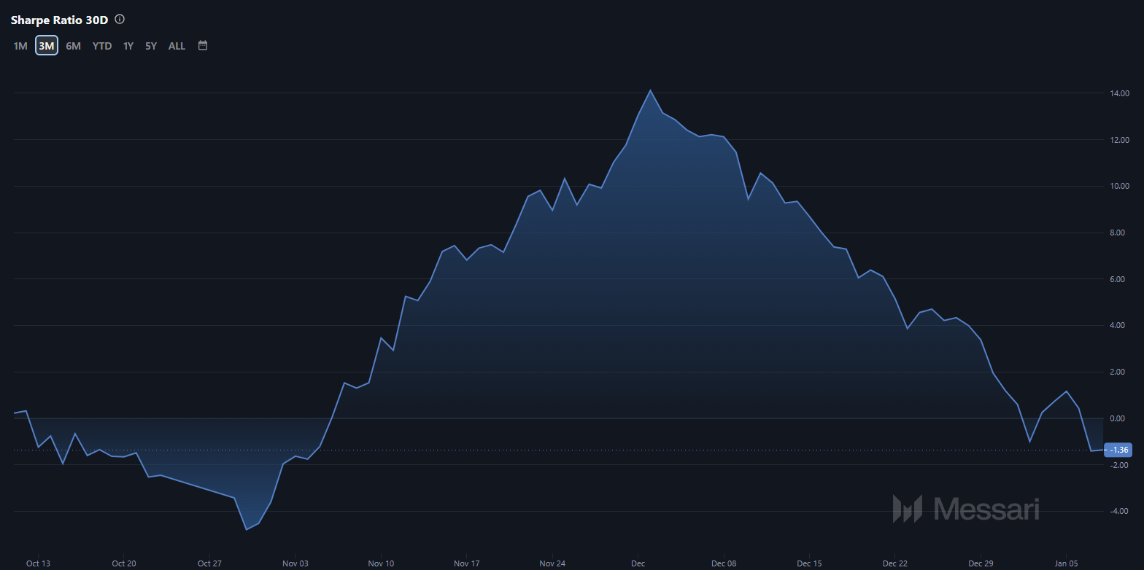1144x570 pixels.
Task: Click the Dec 29 date label
Action: [x=981, y=563]
